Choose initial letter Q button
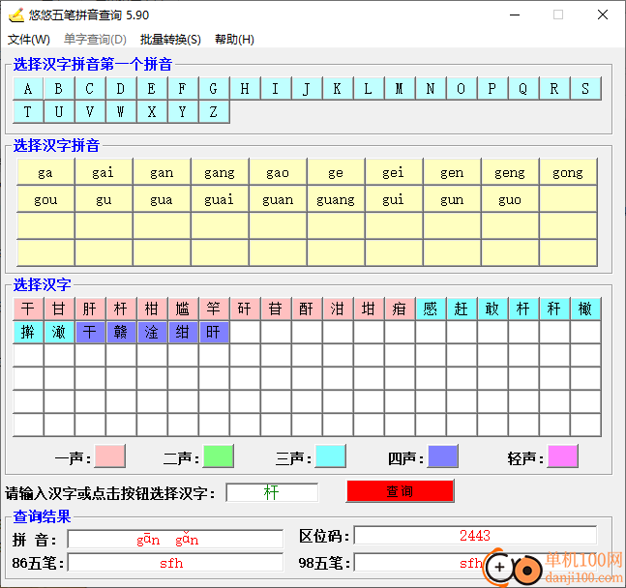Viewport: 626px width, 588px height. click(523, 88)
